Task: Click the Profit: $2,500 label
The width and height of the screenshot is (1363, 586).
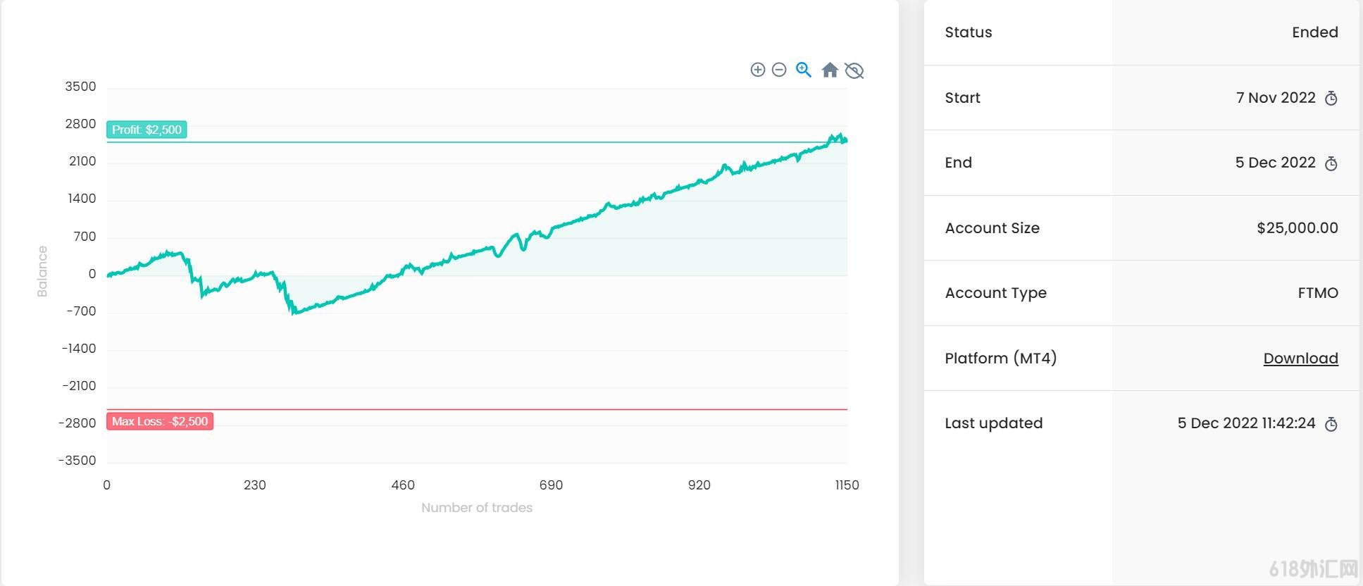Action: pyautogui.click(x=147, y=130)
